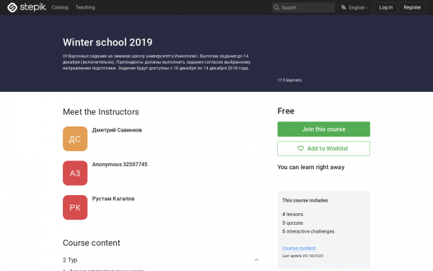Open the Catalog menu item

click(60, 7)
